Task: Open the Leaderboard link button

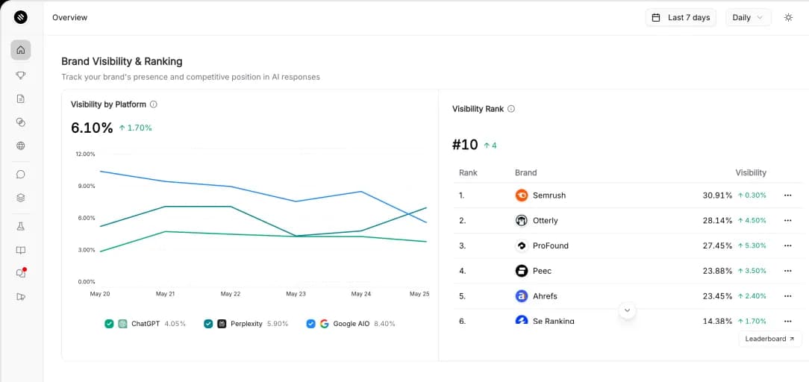Action: (x=770, y=339)
